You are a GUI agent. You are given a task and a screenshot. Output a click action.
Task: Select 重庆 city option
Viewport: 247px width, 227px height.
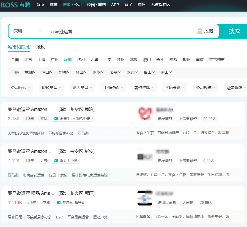[x=200, y=60]
